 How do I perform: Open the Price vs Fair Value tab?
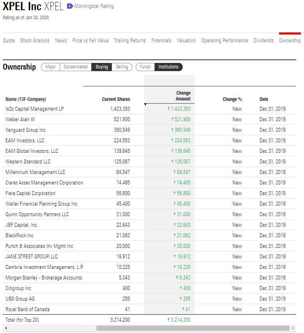pyautogui.click(x=91, y=40)
